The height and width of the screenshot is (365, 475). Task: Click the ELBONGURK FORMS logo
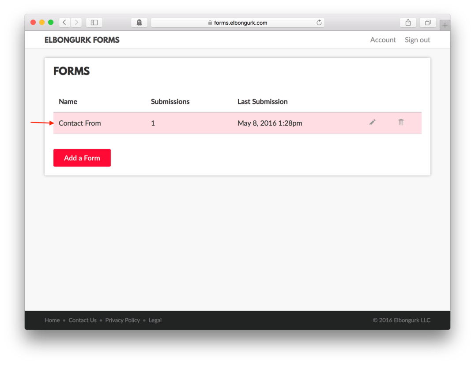(x=82, y=40)
